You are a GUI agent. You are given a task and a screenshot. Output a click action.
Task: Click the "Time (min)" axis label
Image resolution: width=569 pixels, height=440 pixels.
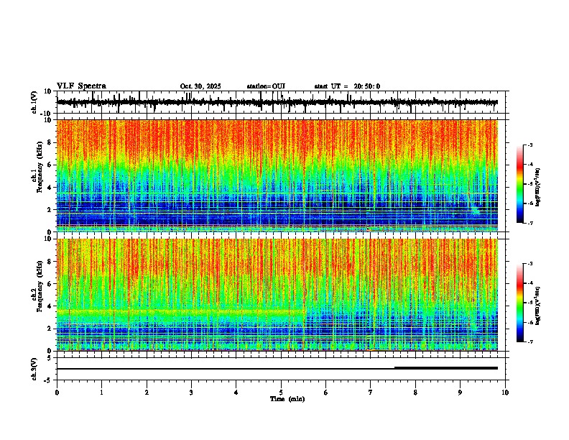[x=287, y=399]
